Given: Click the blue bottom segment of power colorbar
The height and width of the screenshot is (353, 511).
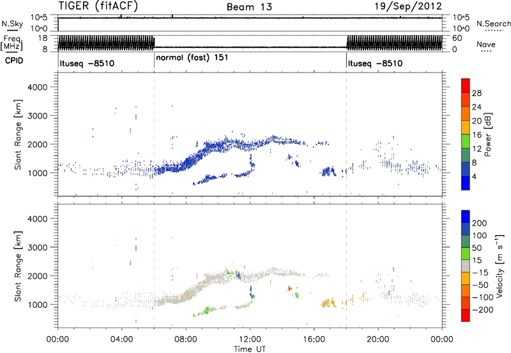Looking at the screenshot, I should click(466, 183).
